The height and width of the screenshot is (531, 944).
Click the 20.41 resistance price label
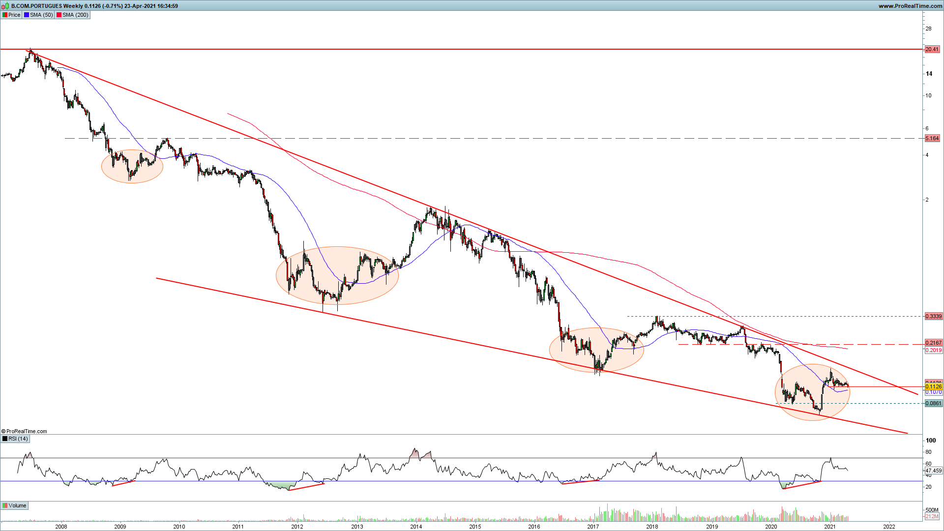(932, 49)
